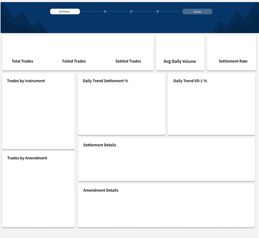Image resolution: width=259 pixels, height=238 pixels.
Task: Select the middle step dot in progress bar
Action: click(x=131, y=11)
